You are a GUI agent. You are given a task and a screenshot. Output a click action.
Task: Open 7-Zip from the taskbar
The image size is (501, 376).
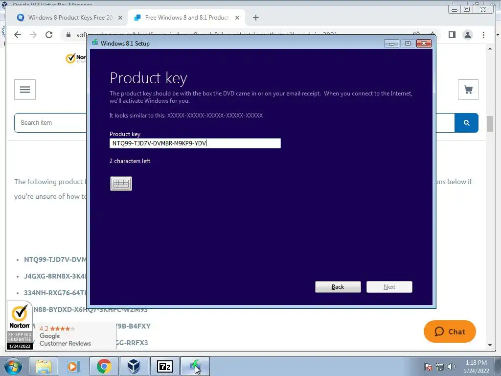tap(164, 366)
